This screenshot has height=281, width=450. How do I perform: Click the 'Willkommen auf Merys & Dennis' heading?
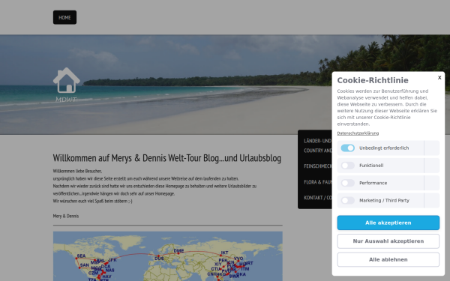point(167,158)
